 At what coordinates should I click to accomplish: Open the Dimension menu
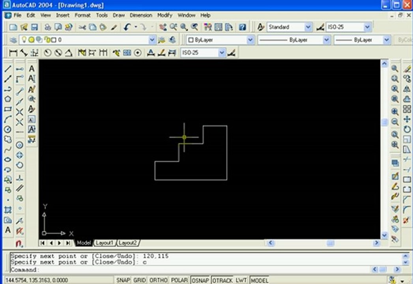tap(141, 15)
